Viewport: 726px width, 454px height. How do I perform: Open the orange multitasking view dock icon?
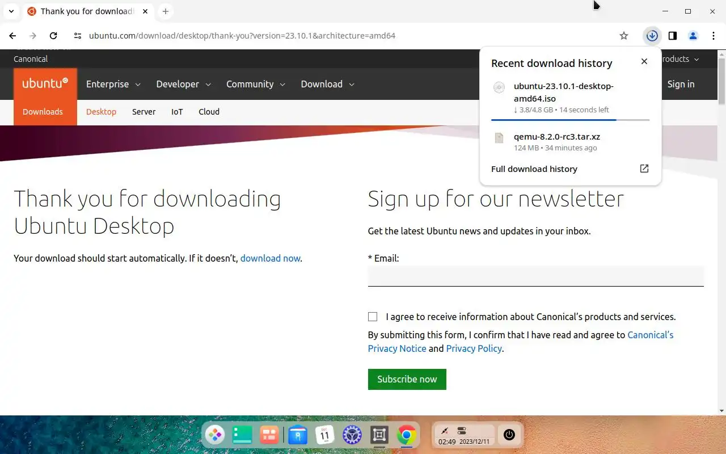[269, 435]
